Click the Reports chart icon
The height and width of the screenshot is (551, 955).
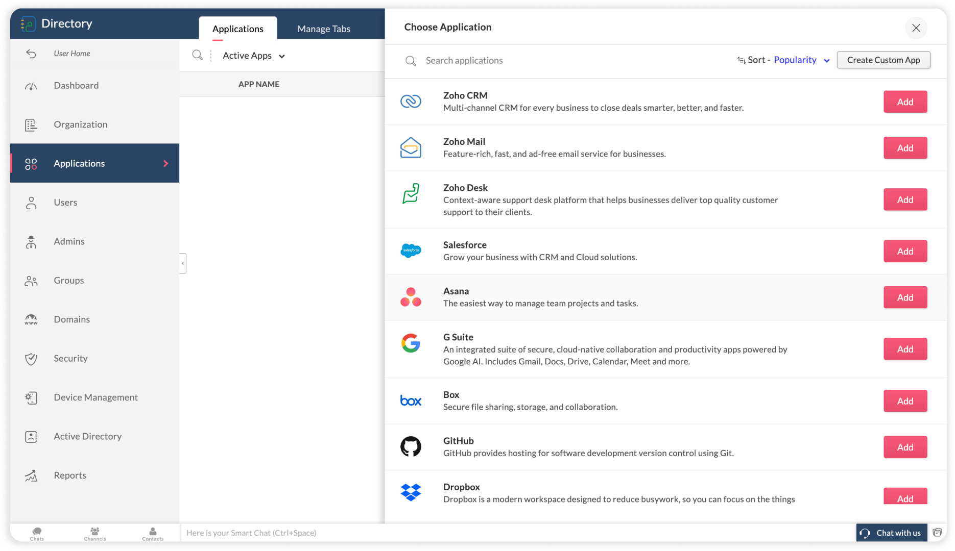click(31, 475)
